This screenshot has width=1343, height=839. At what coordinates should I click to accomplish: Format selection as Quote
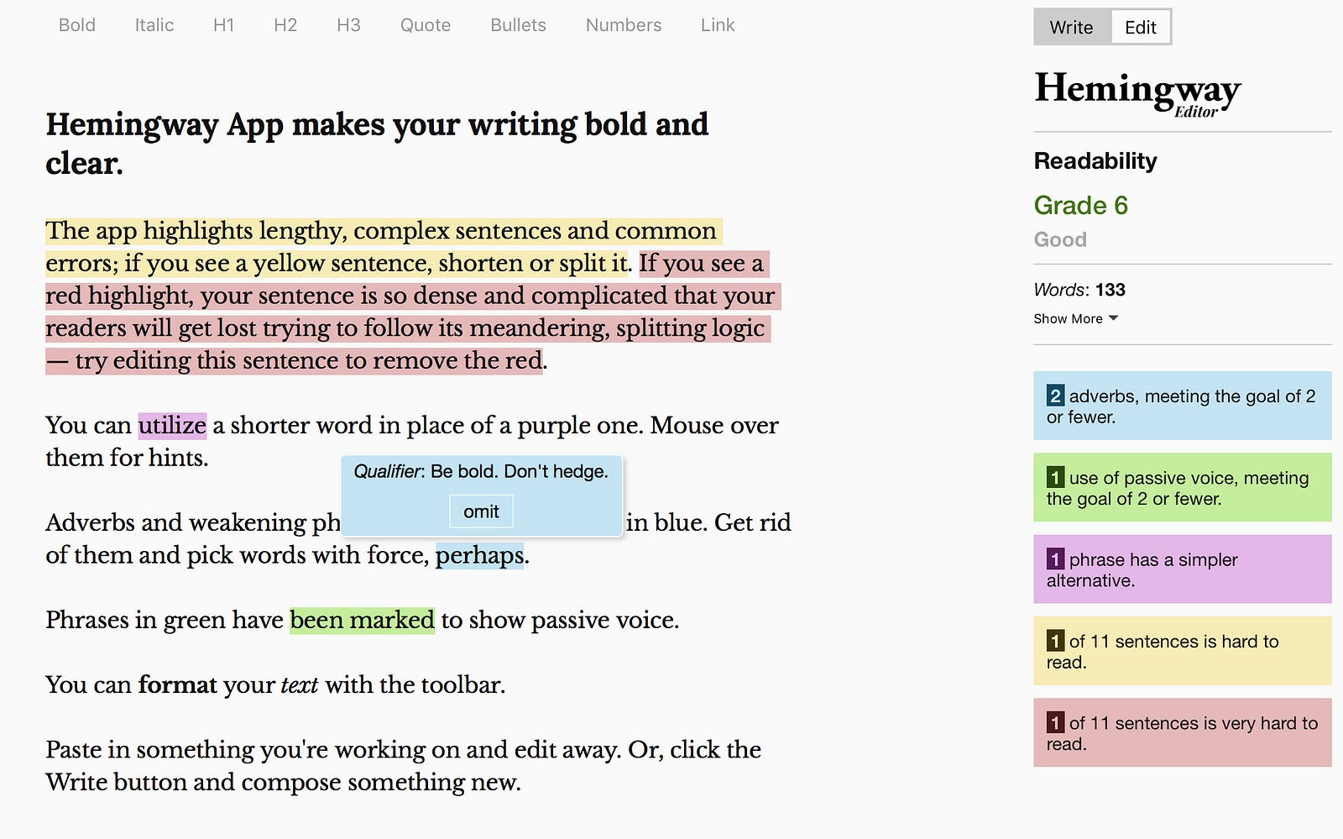[x=426, y=25]
